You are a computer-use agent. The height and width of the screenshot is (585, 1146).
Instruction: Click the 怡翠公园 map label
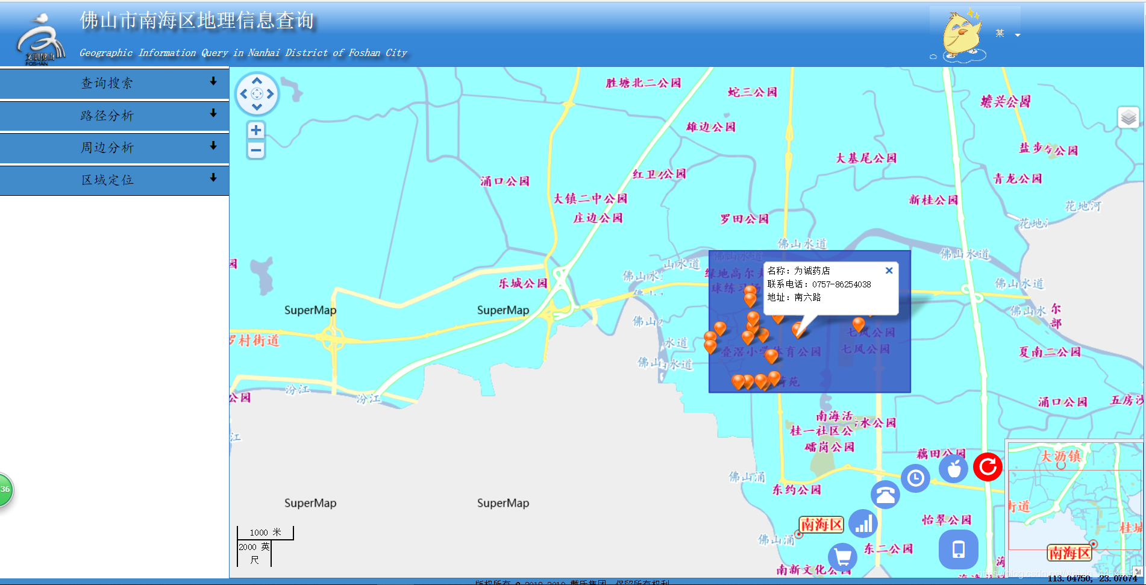[947, 519]
